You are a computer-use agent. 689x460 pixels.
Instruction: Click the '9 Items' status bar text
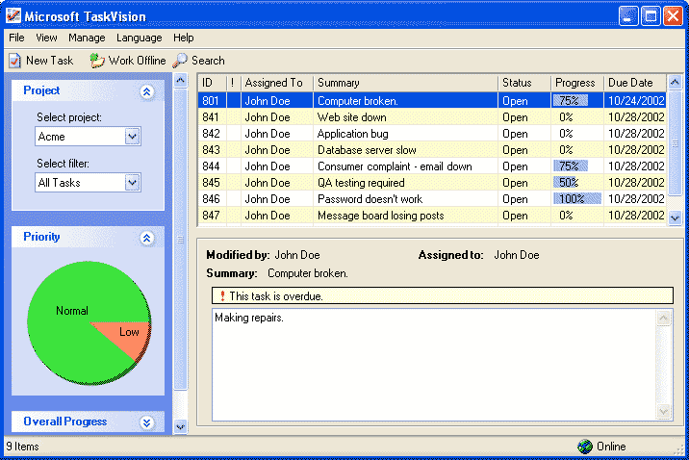tap(22, 447)
